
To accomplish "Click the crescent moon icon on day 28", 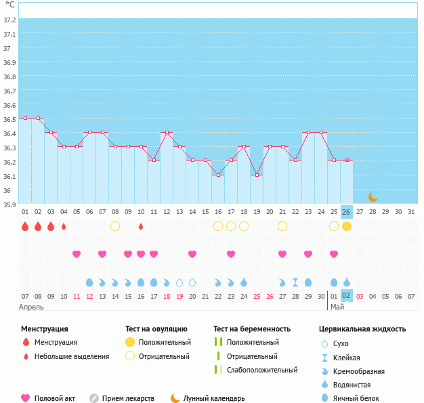I will [x=373, y=197].
